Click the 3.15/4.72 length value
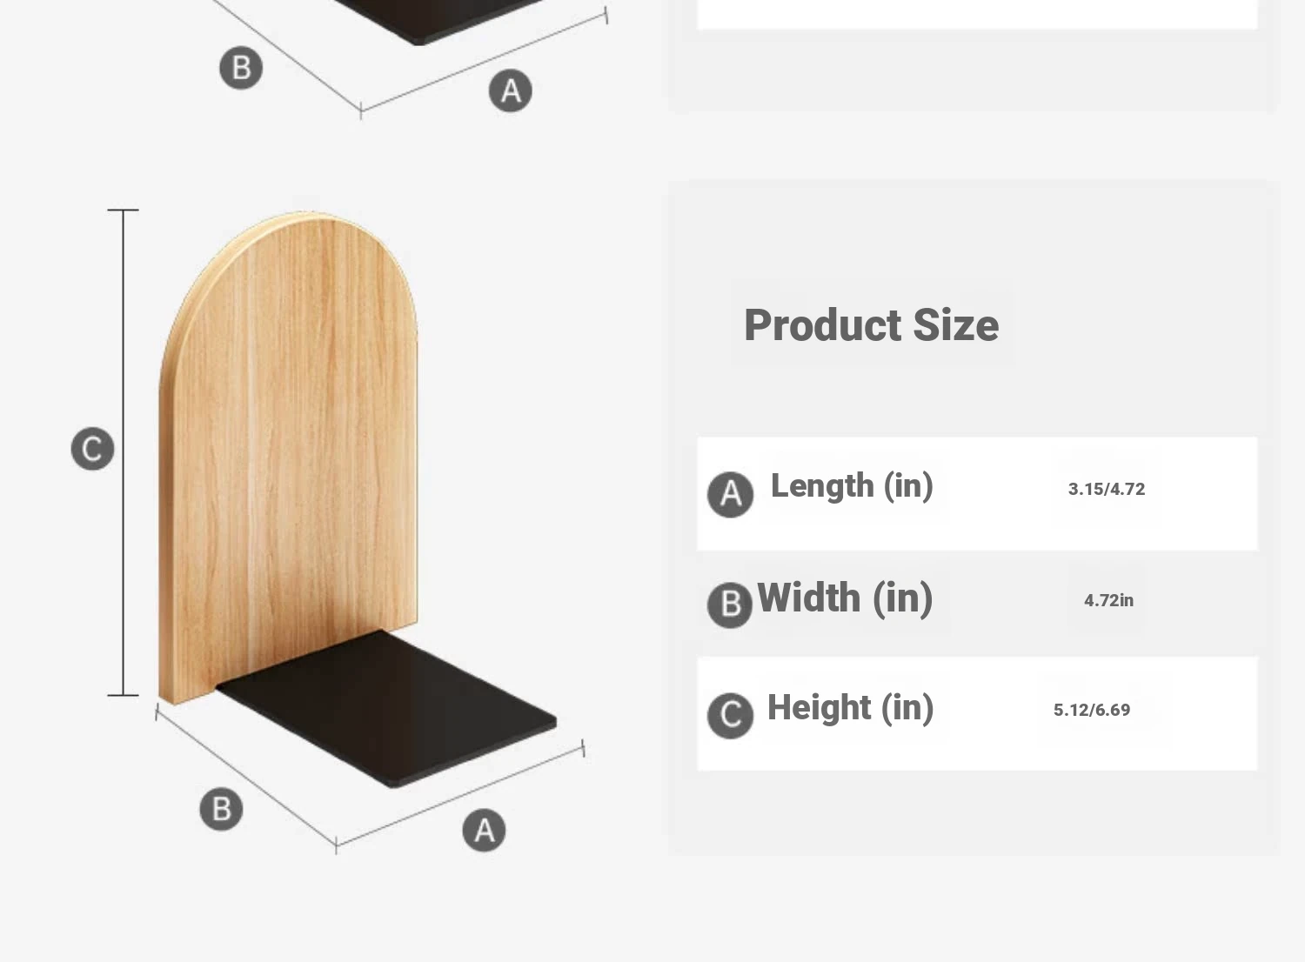 click(1106, 489)
